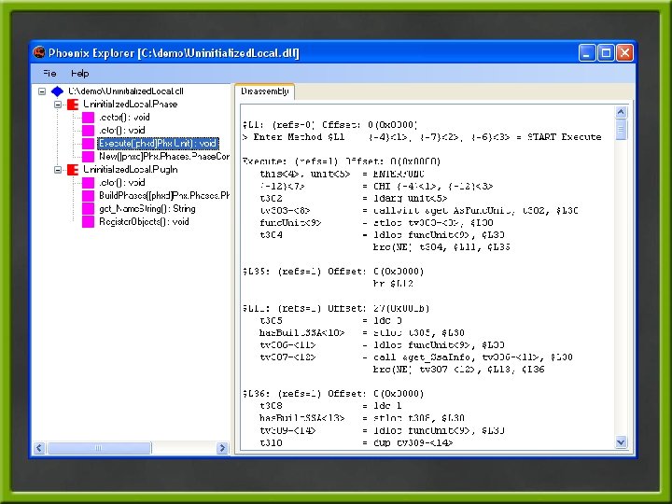672x504 pixels.
Task: Click the disassembly vertical scrollbar thumb
Action: pos(621,130)
